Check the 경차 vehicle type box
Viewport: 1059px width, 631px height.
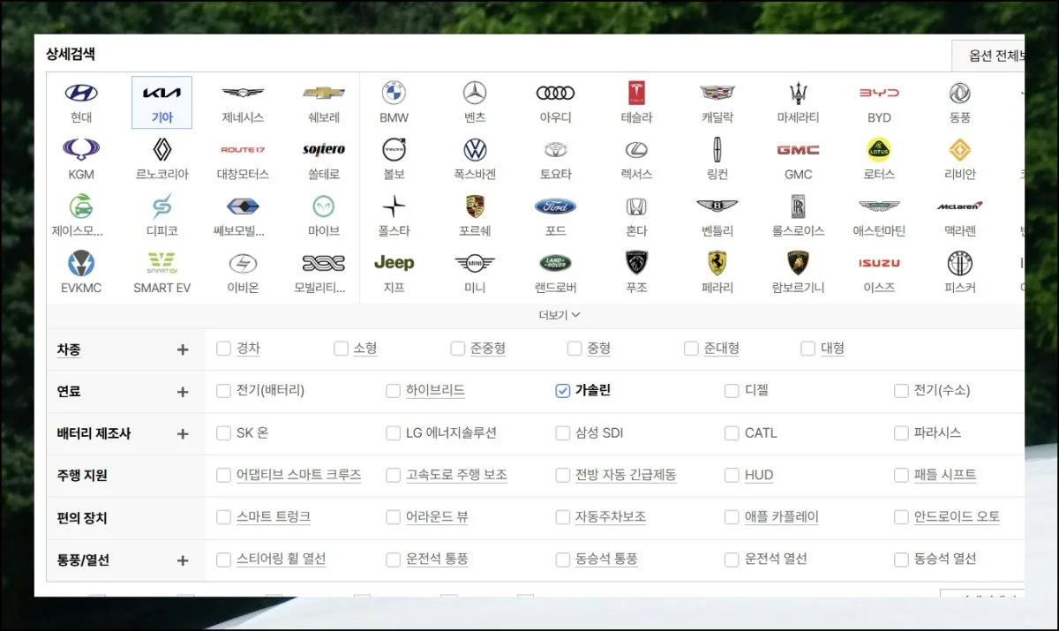pos(223,349)
